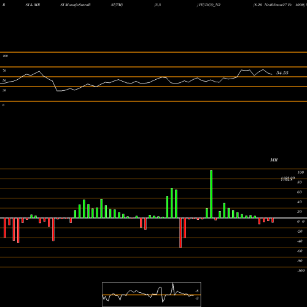Click the RSI axis label 70
307x307 pixels.
pyautogui.click(x=4, y=71)
